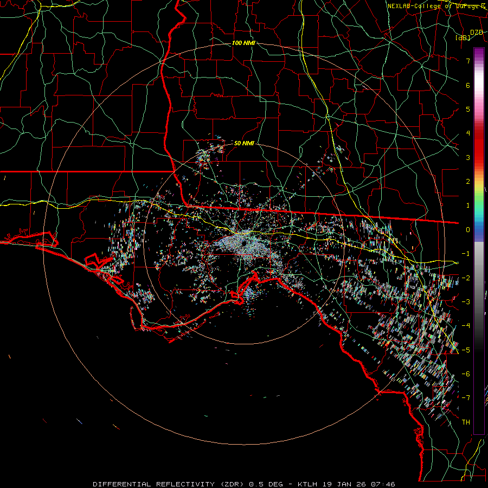Click the -7 value on color scale

pyautogui.click(x=466, y=398)
